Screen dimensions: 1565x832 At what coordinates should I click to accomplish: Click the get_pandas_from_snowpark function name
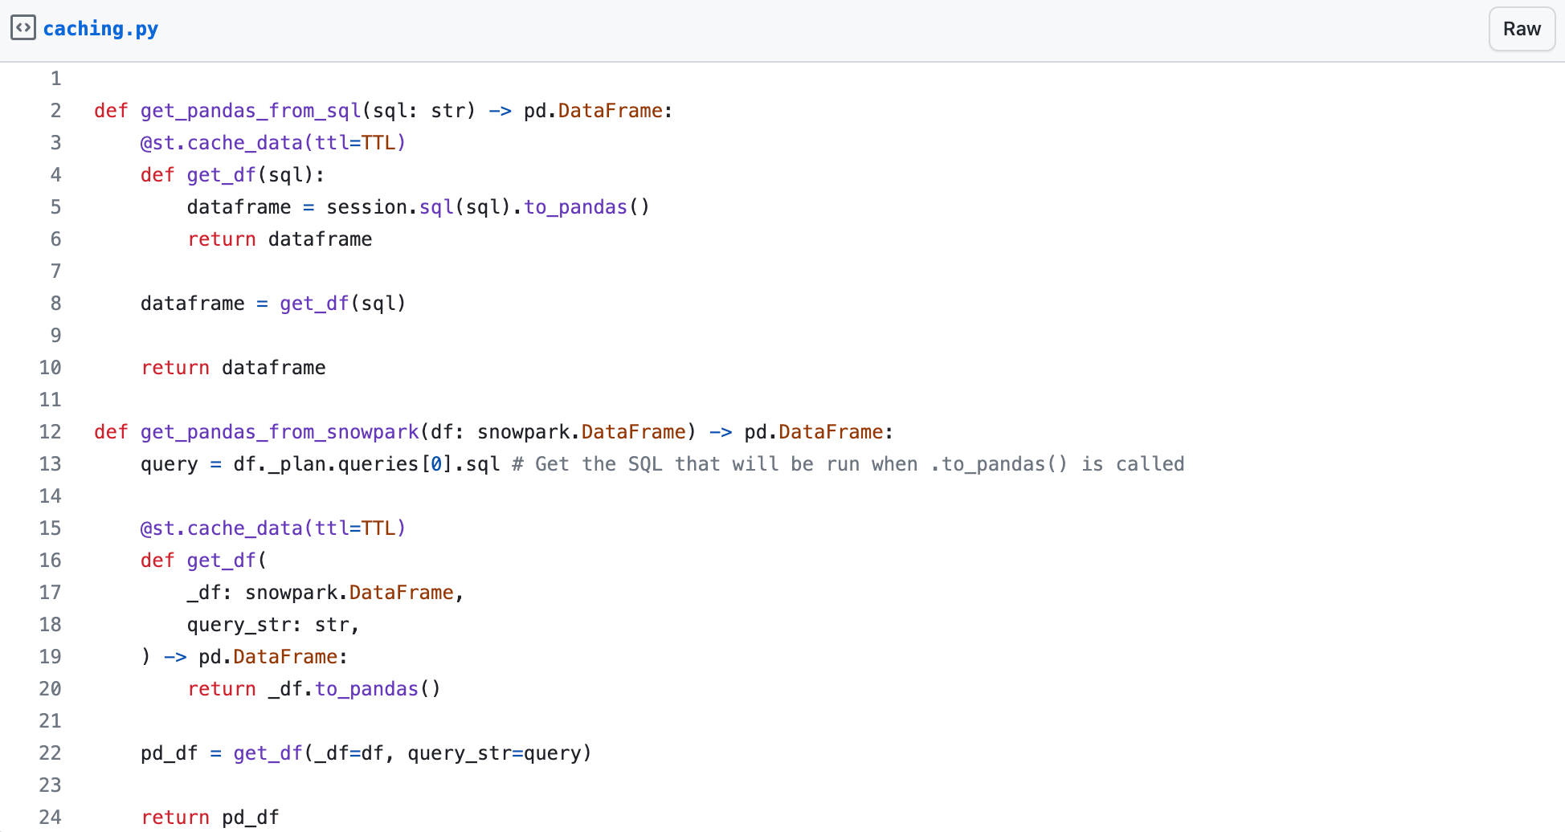(x=280, y=432)
